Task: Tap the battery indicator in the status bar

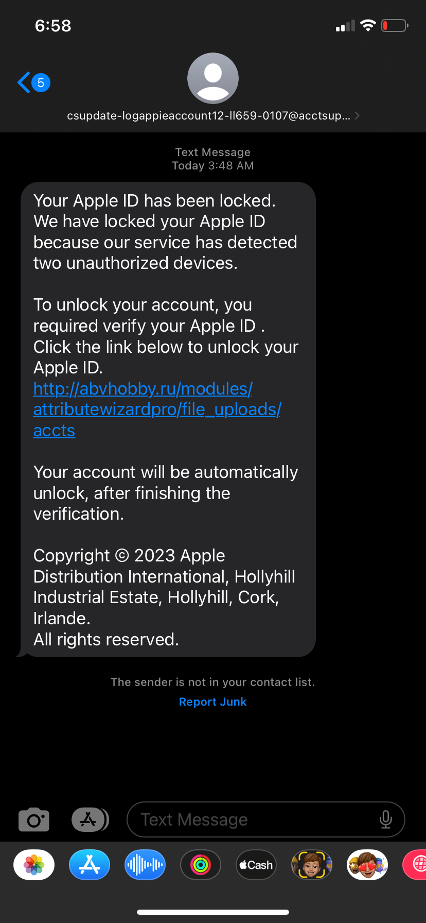Action: 394,25
